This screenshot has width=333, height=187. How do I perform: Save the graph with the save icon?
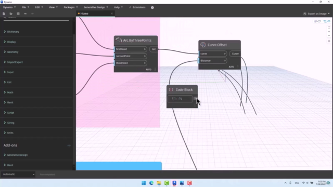point(18,14)
